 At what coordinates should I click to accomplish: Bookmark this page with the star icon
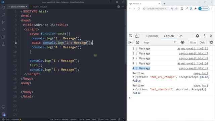click(x=176, y=8)
